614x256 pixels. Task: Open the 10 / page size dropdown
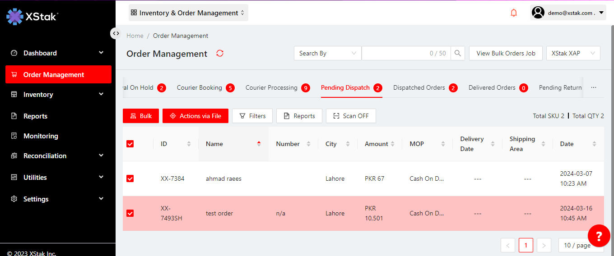click(581, 245)
